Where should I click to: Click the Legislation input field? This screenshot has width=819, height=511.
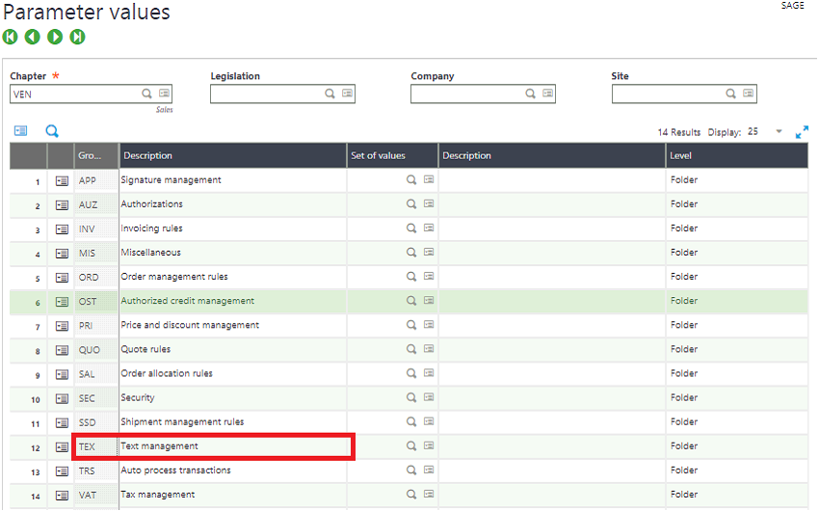click(268, 94)
